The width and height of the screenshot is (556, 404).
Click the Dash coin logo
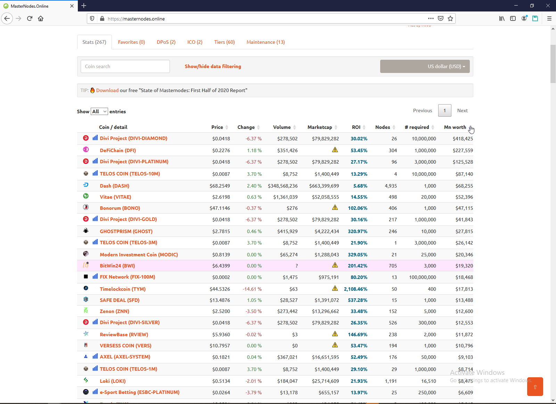[x=86, y=185]
